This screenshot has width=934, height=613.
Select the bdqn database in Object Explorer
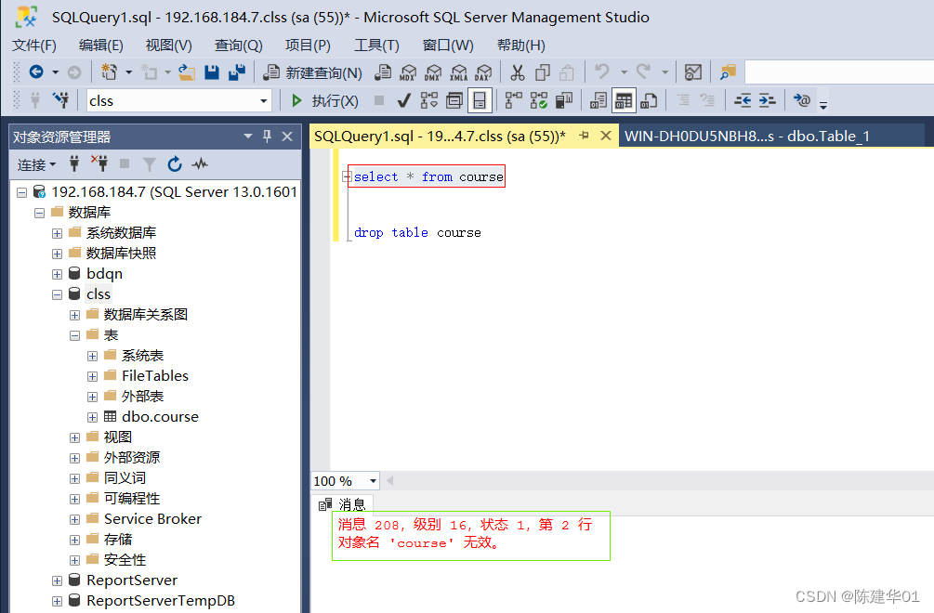click(x=102, y=273)
